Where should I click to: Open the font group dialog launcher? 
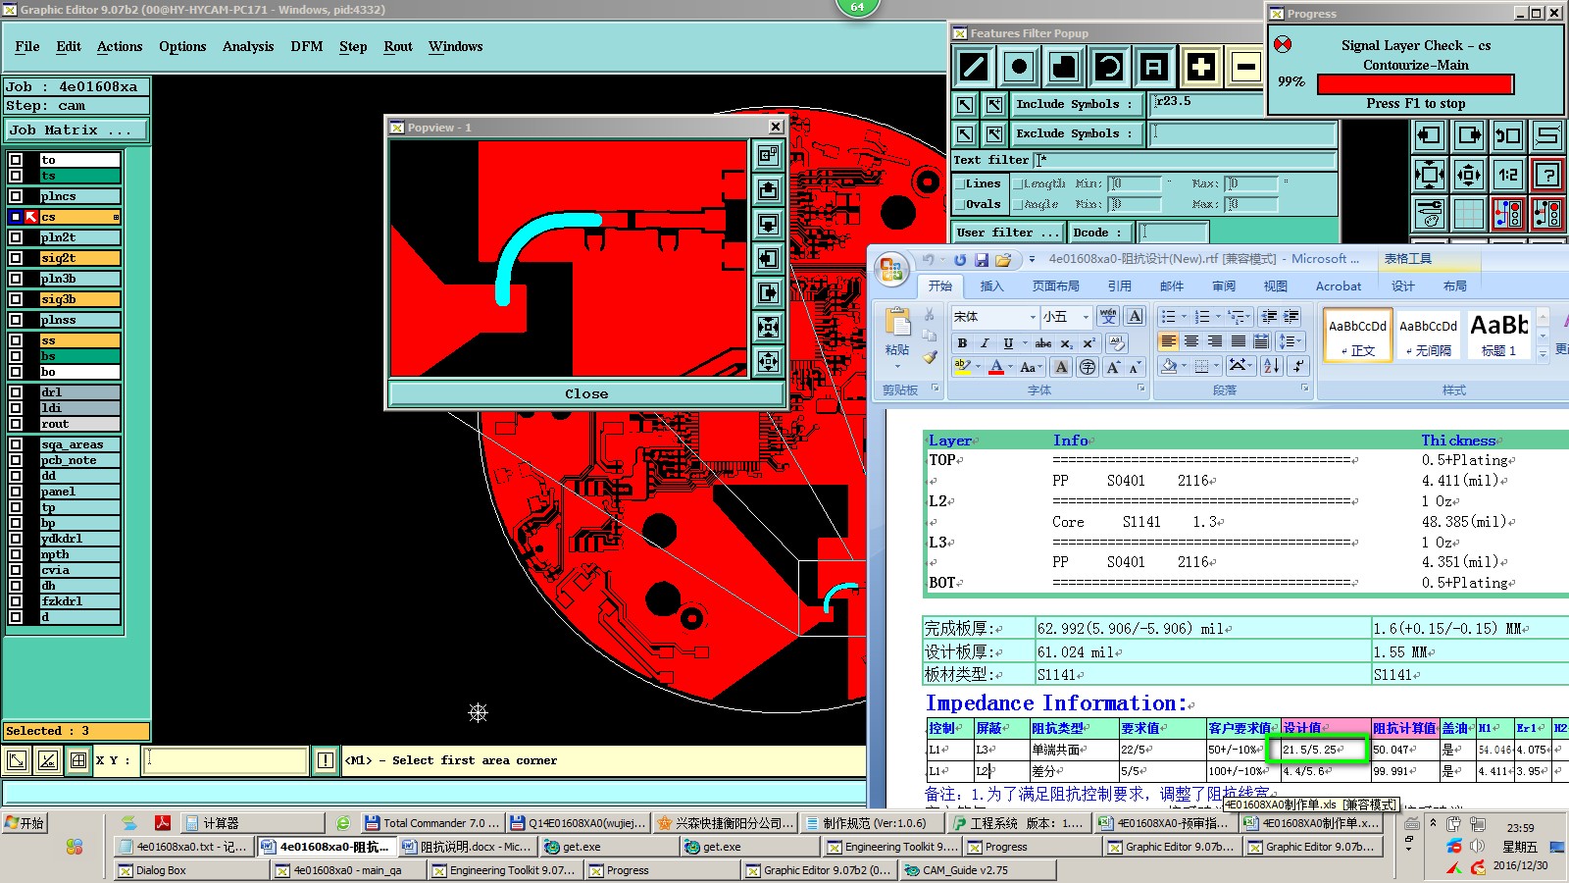point(1141,390)
